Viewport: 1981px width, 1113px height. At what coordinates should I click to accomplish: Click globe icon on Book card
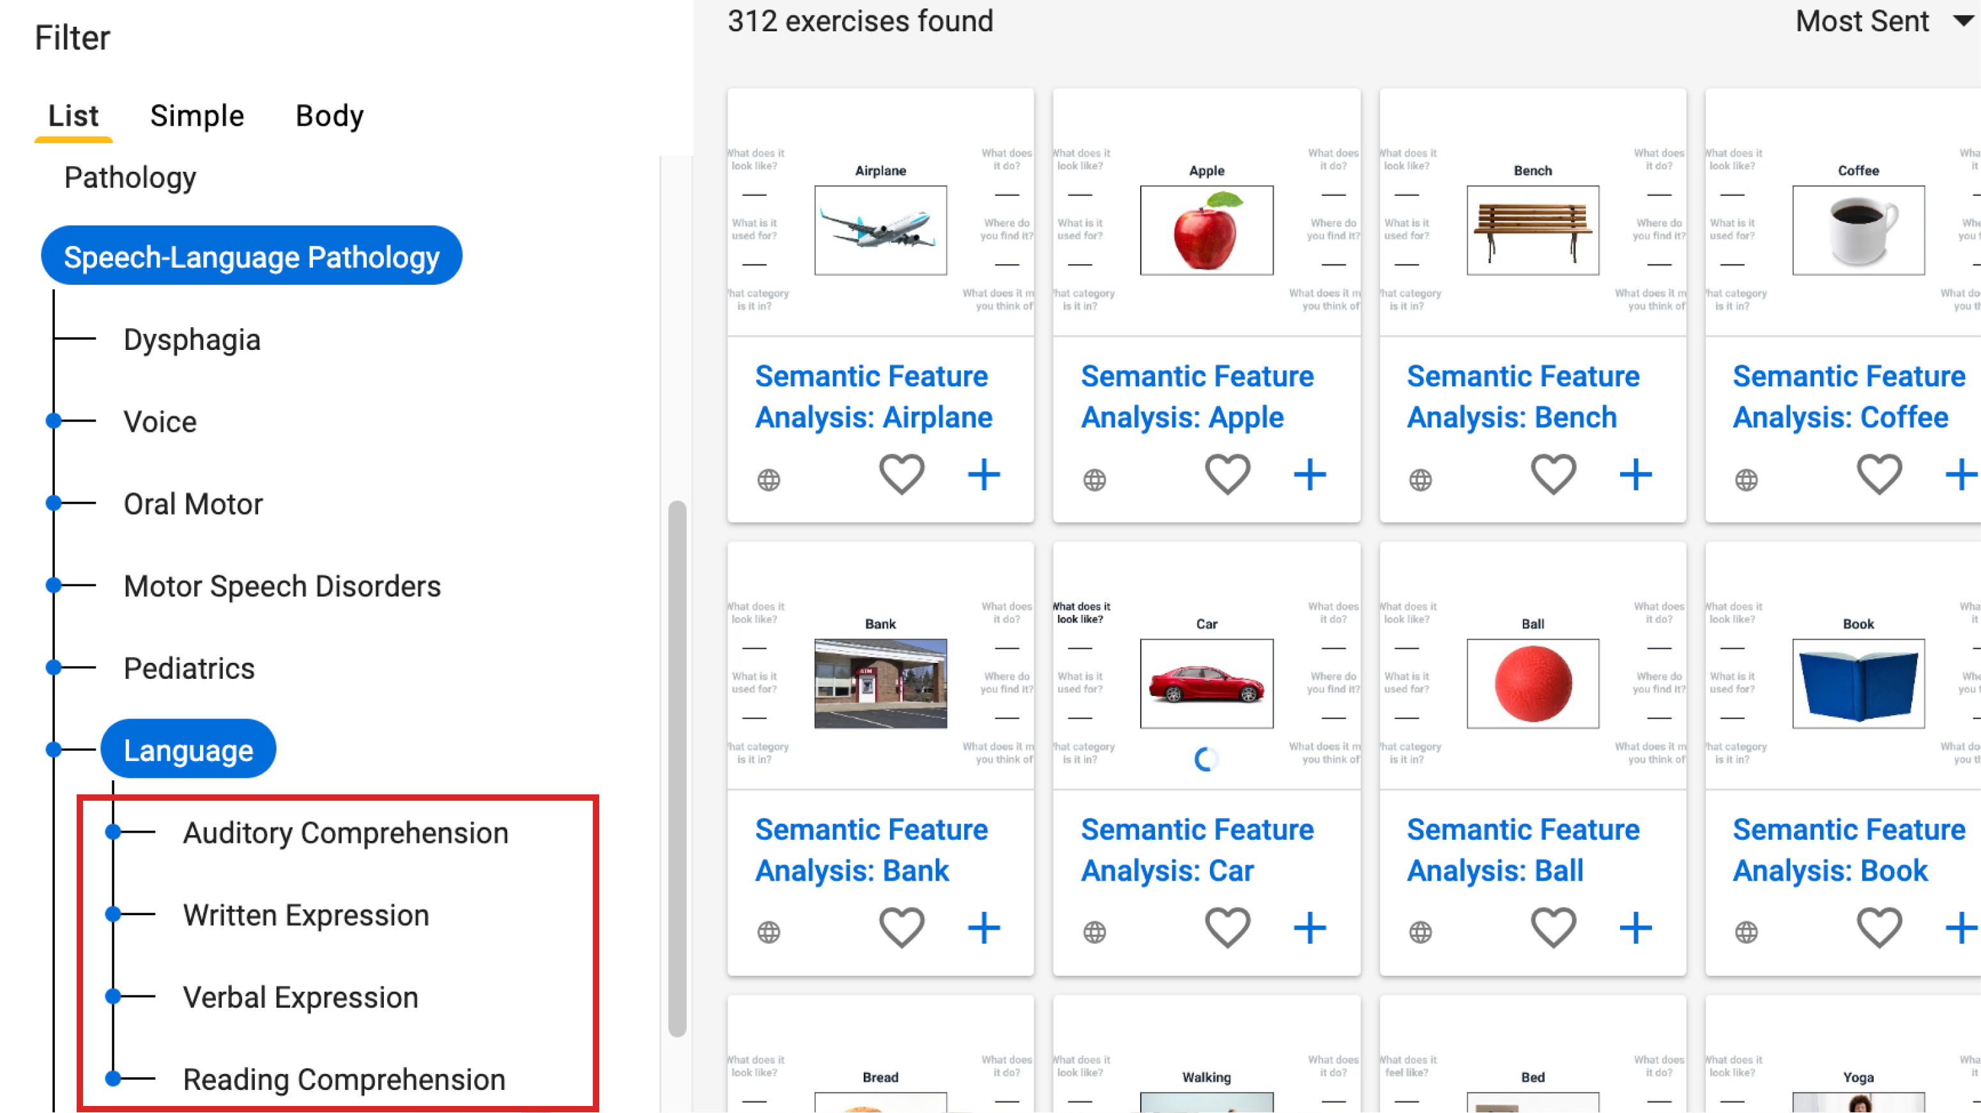(1747, 932)
